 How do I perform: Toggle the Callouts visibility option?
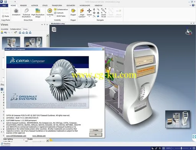click(59, 13)
